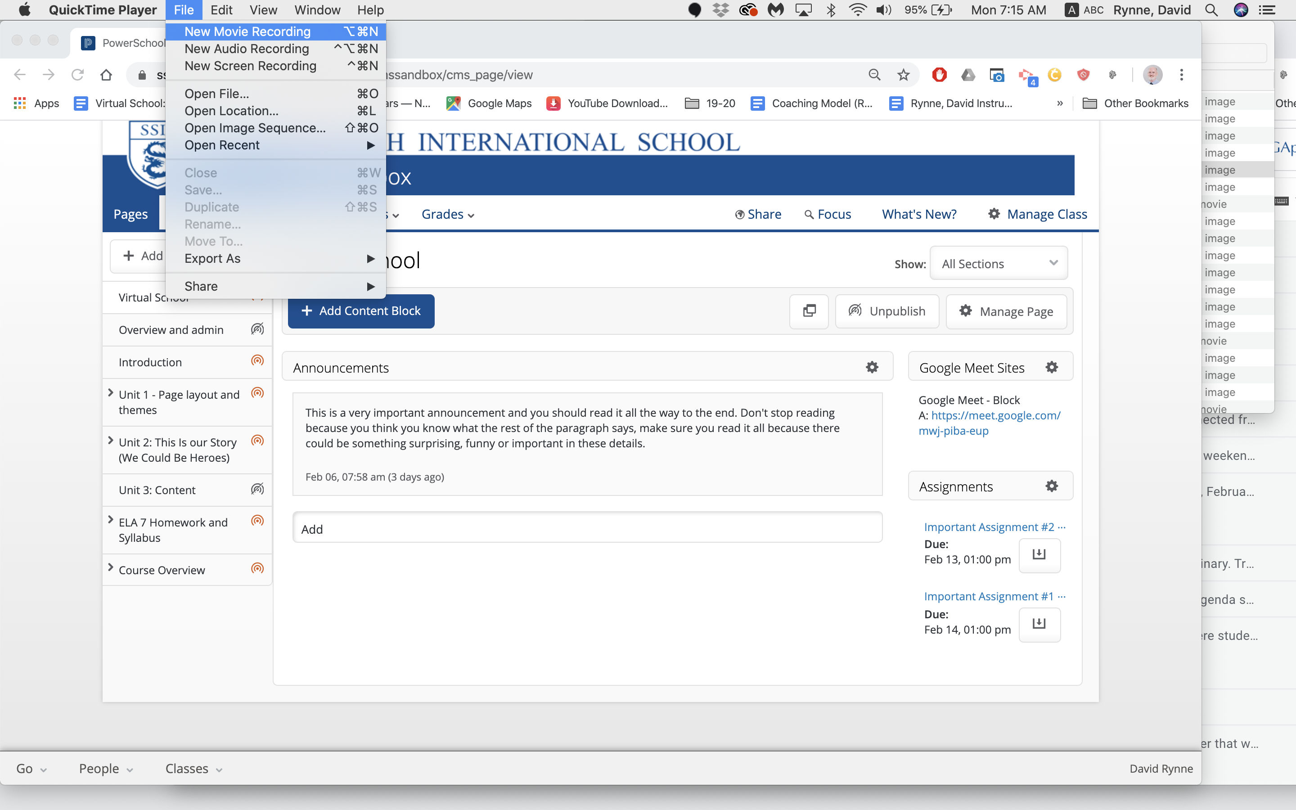
Task: Toggle publish status of the Introduction page
Action: tap(257, 360)
